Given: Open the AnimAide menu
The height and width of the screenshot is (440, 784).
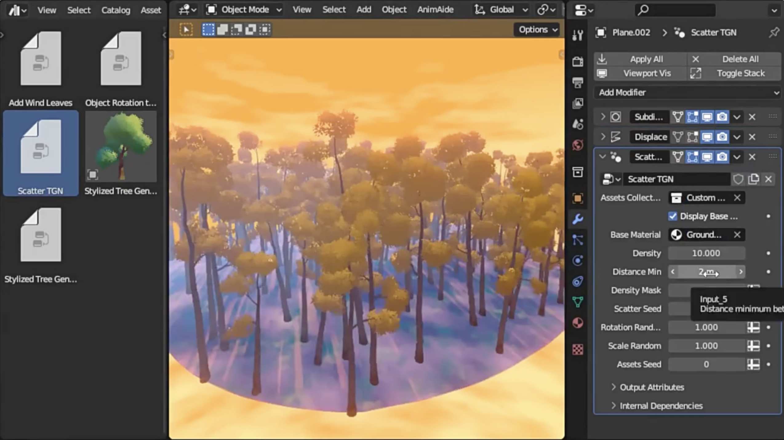Looking at the screenshot, I should pos(435,10).
